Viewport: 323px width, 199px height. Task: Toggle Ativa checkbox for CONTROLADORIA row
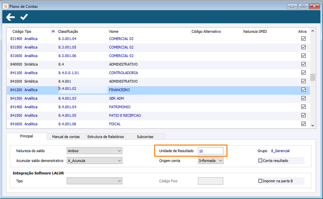pyautogui.click(x=303, y=73)
